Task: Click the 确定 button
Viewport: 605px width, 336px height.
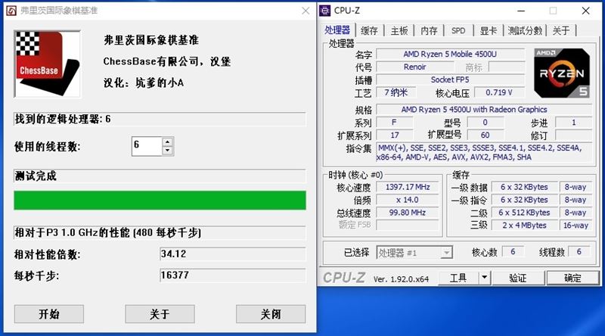Action: tap(572, 278)
